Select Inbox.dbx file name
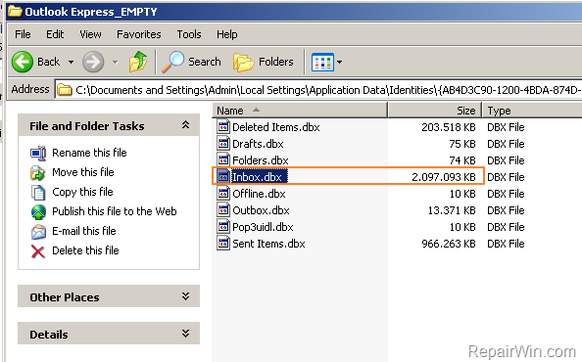The width and height of the screenshot is (582, 362). [x=259, y=177]
